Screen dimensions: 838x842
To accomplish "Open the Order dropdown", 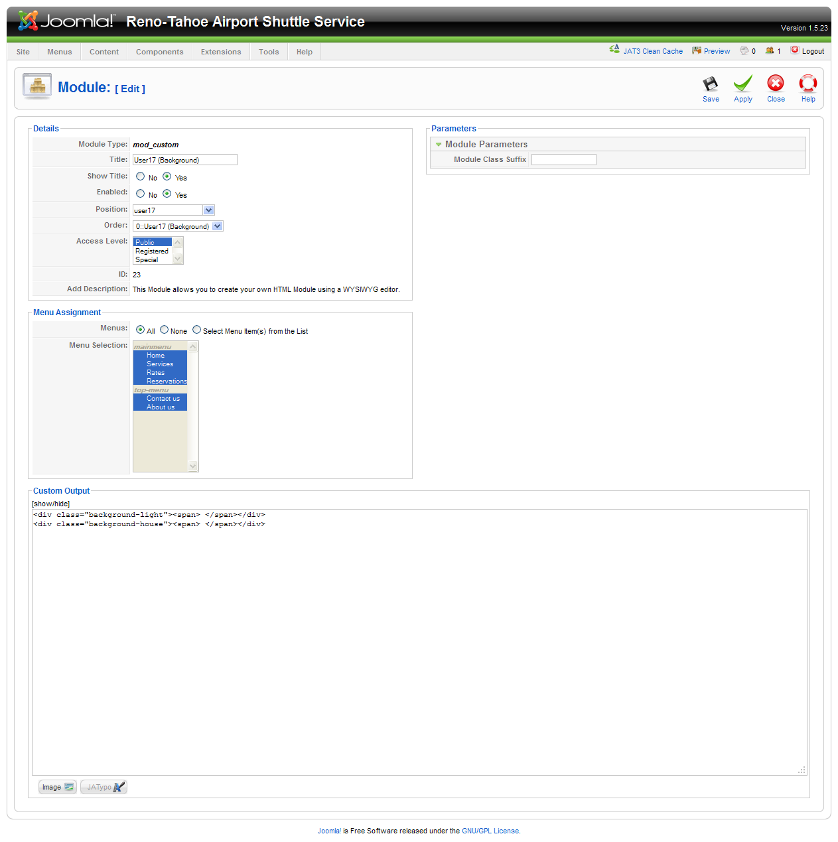I will pos(217,226).
